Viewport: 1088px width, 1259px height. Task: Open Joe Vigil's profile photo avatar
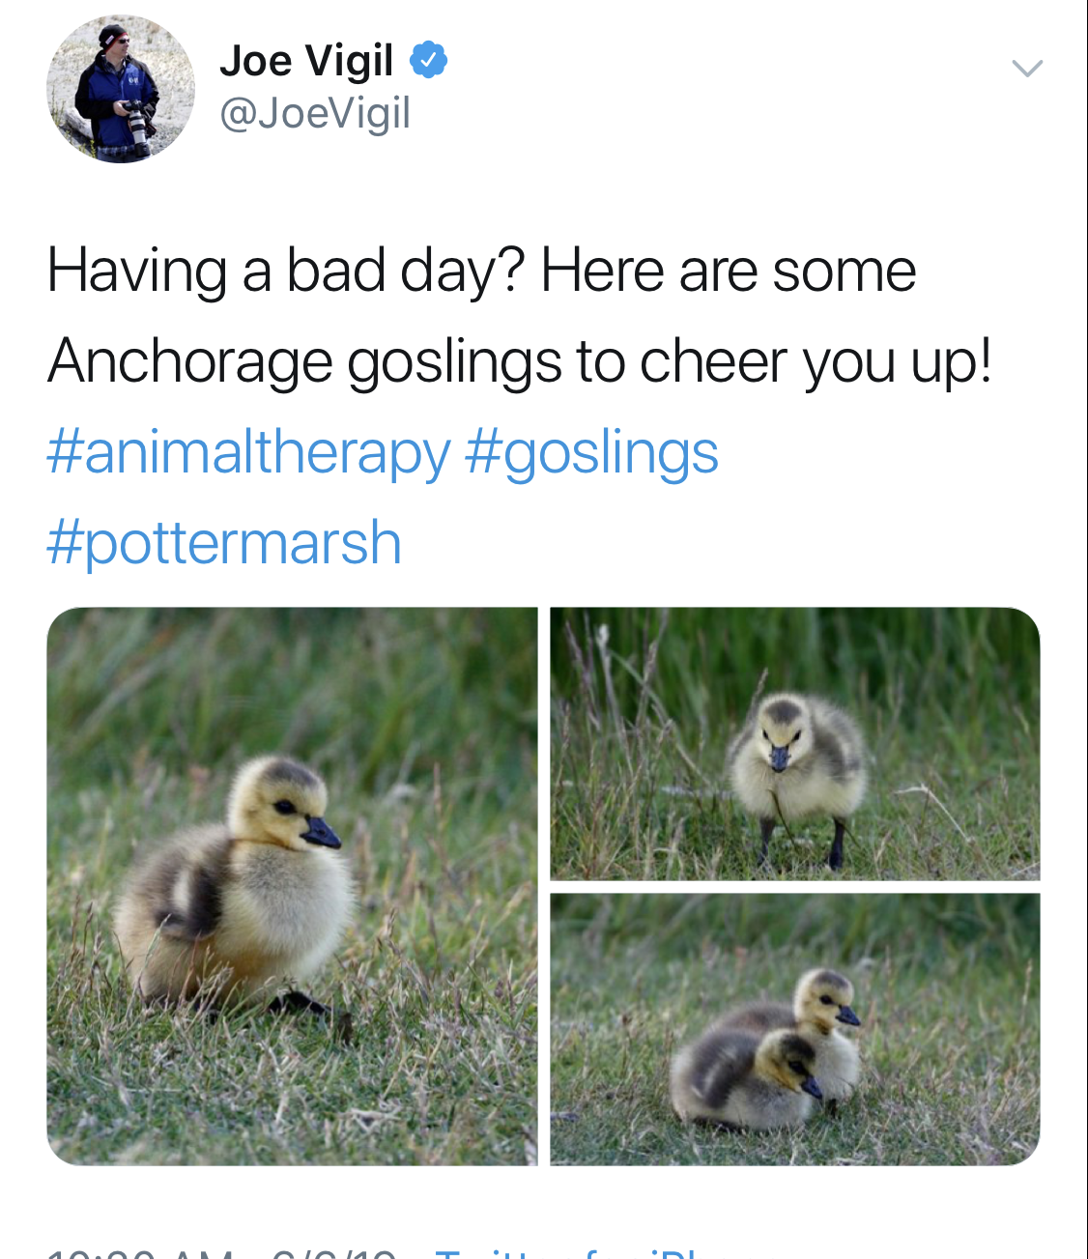121,89
